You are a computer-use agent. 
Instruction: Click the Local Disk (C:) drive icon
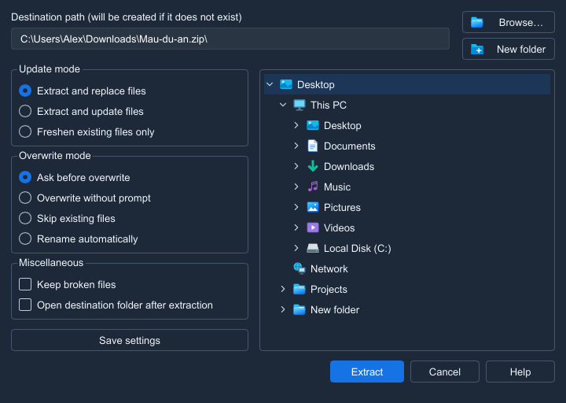tap(313, 248)
